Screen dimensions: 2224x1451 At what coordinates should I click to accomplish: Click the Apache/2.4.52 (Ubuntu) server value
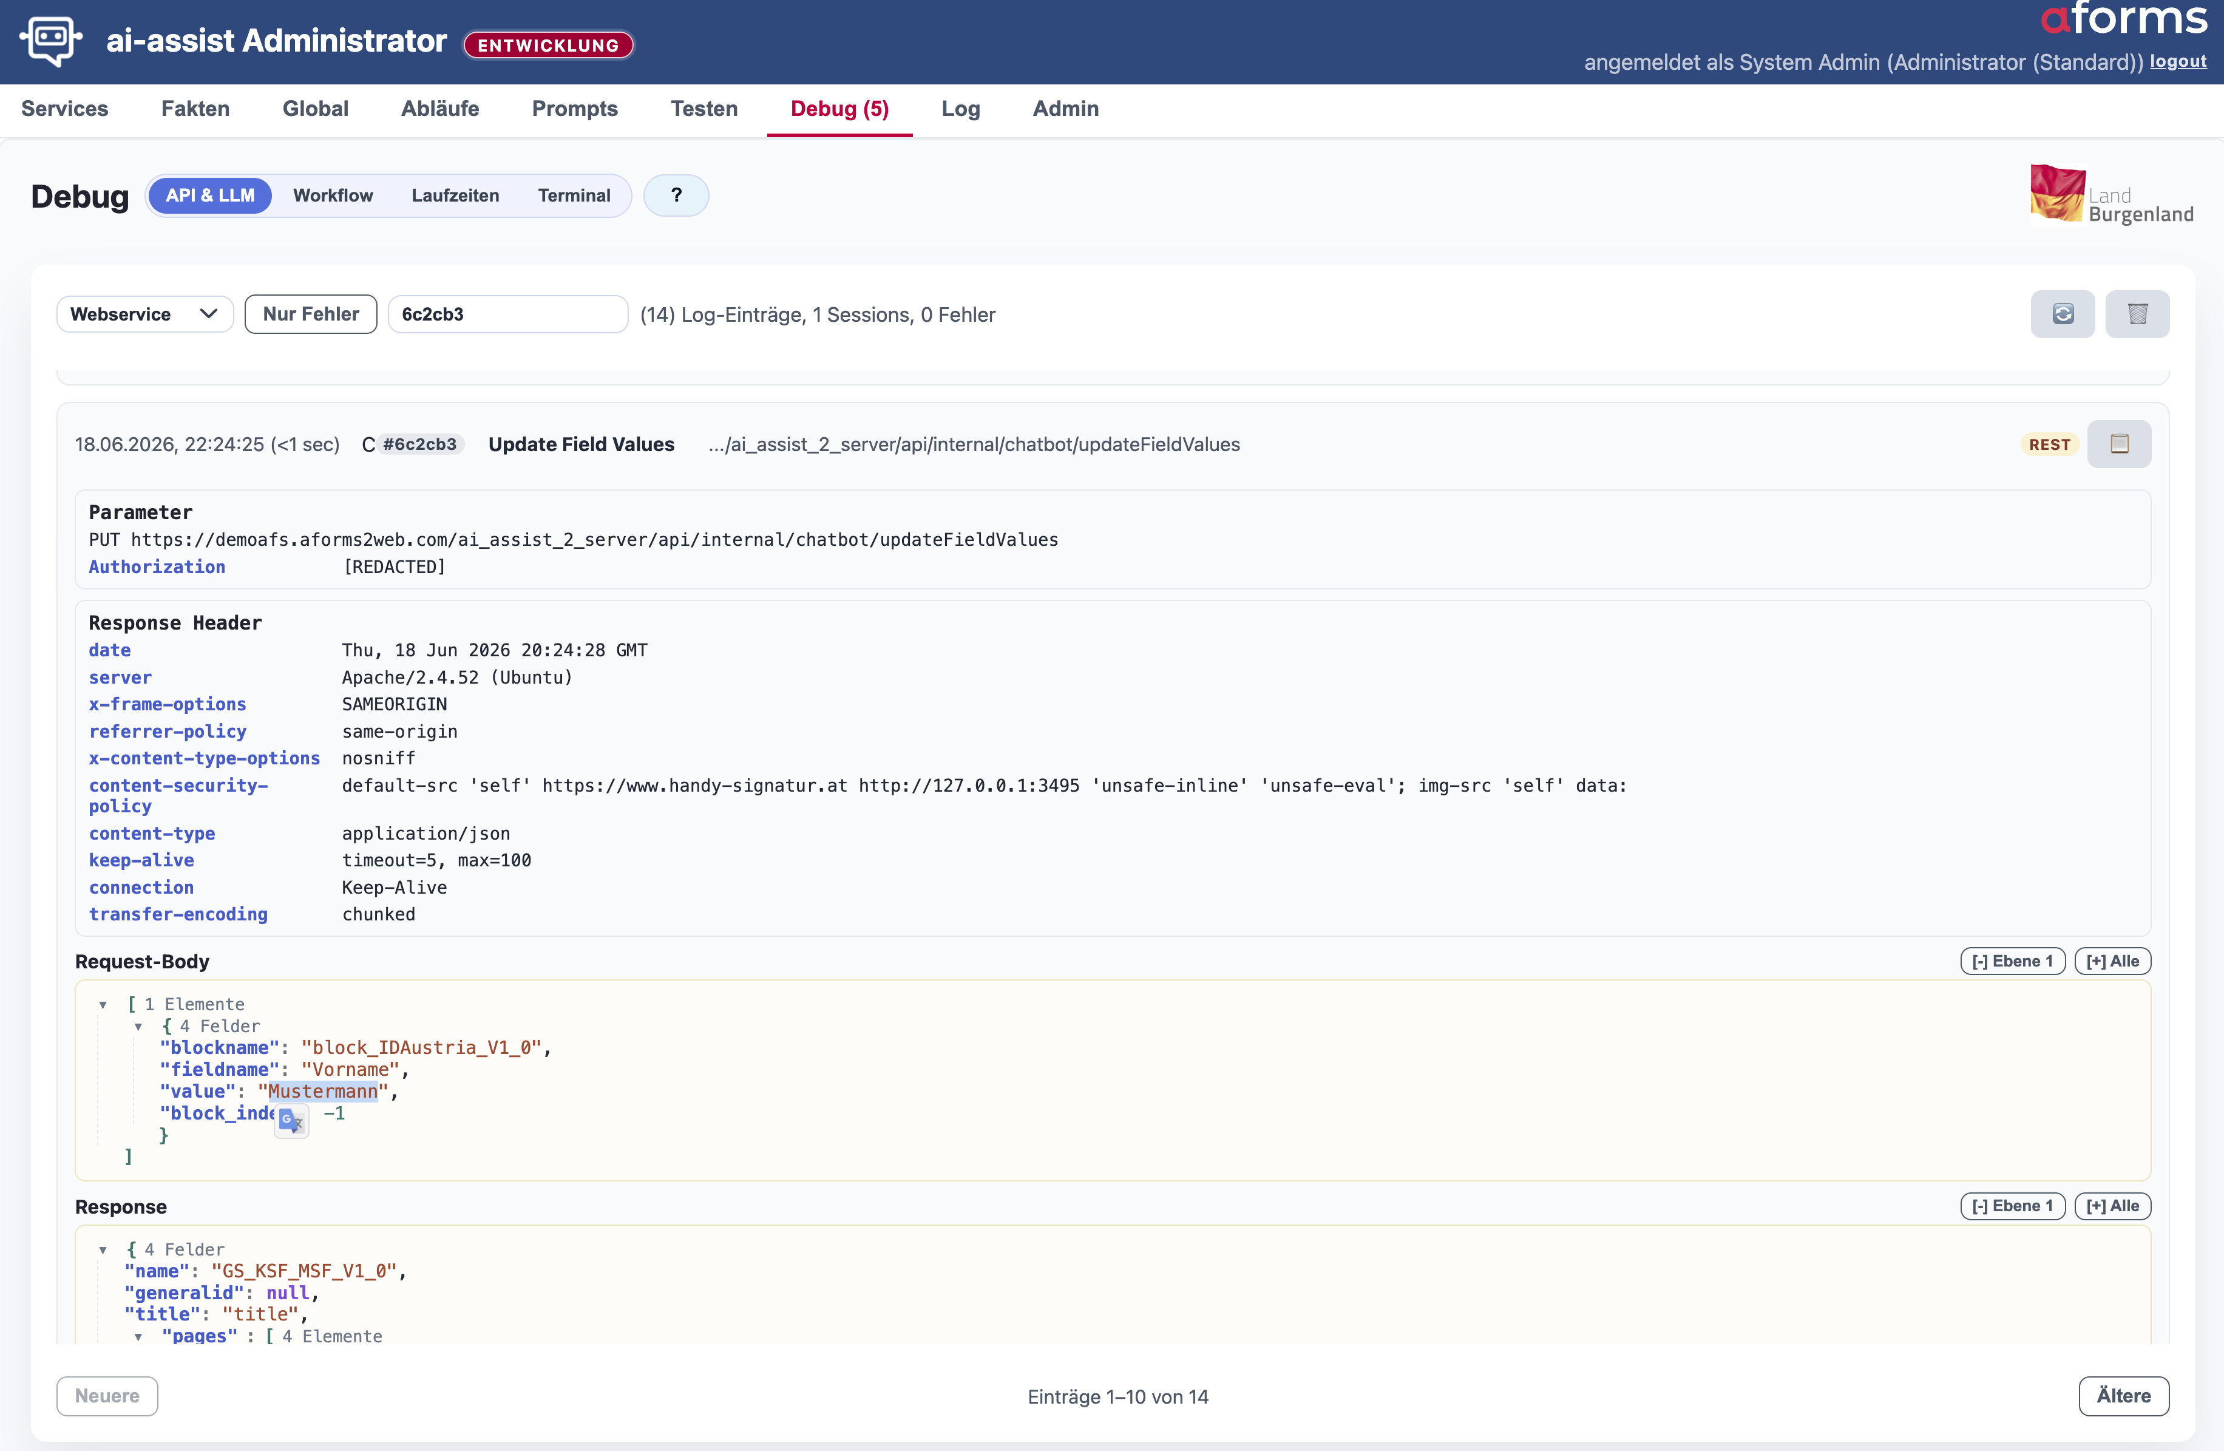coord(457,677)
